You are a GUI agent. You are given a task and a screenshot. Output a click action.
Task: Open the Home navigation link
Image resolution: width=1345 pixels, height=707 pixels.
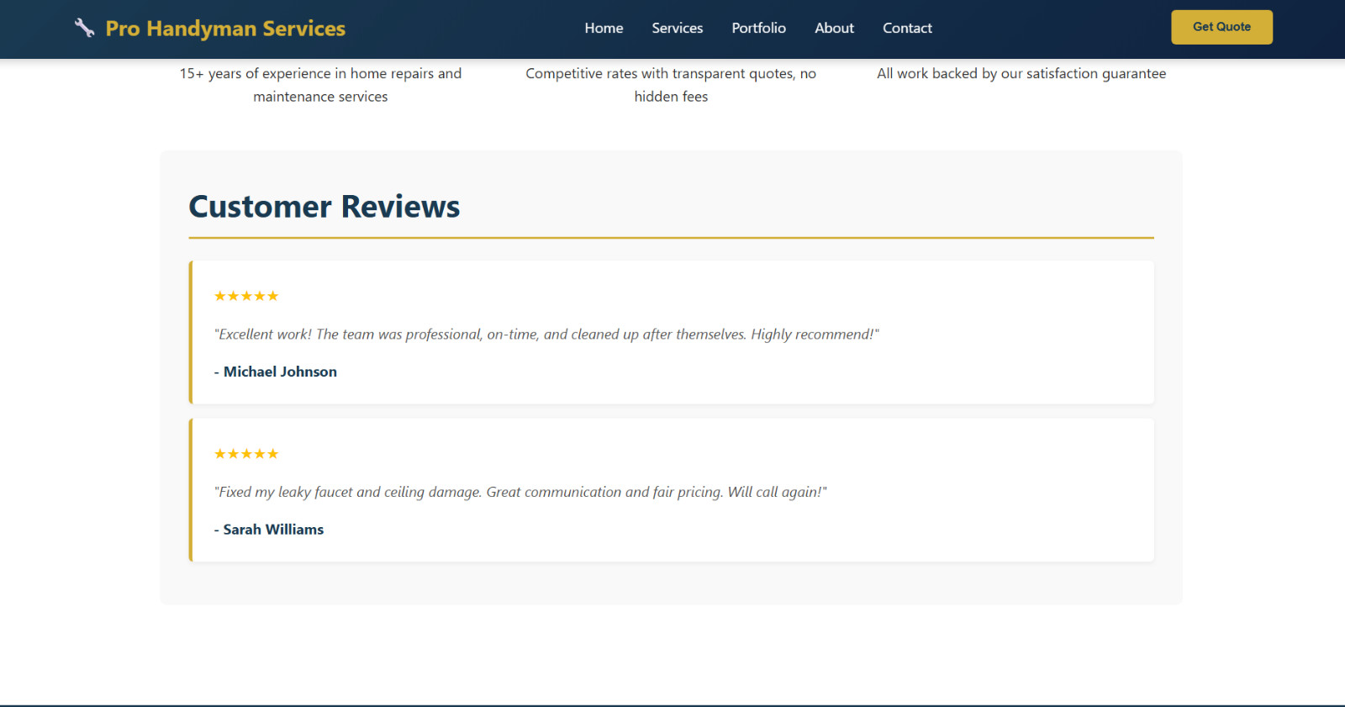coord(604,28)
